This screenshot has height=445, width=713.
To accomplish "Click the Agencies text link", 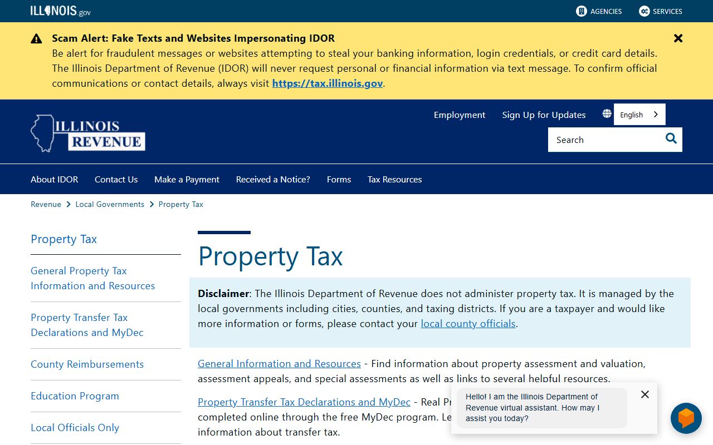I will point(606,11).
